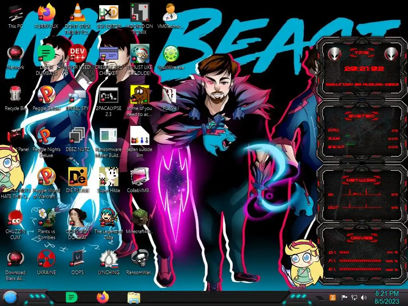Screen dimensions: 408x306
Task: Open File Explorer from the taskbar
Action: 134,298
